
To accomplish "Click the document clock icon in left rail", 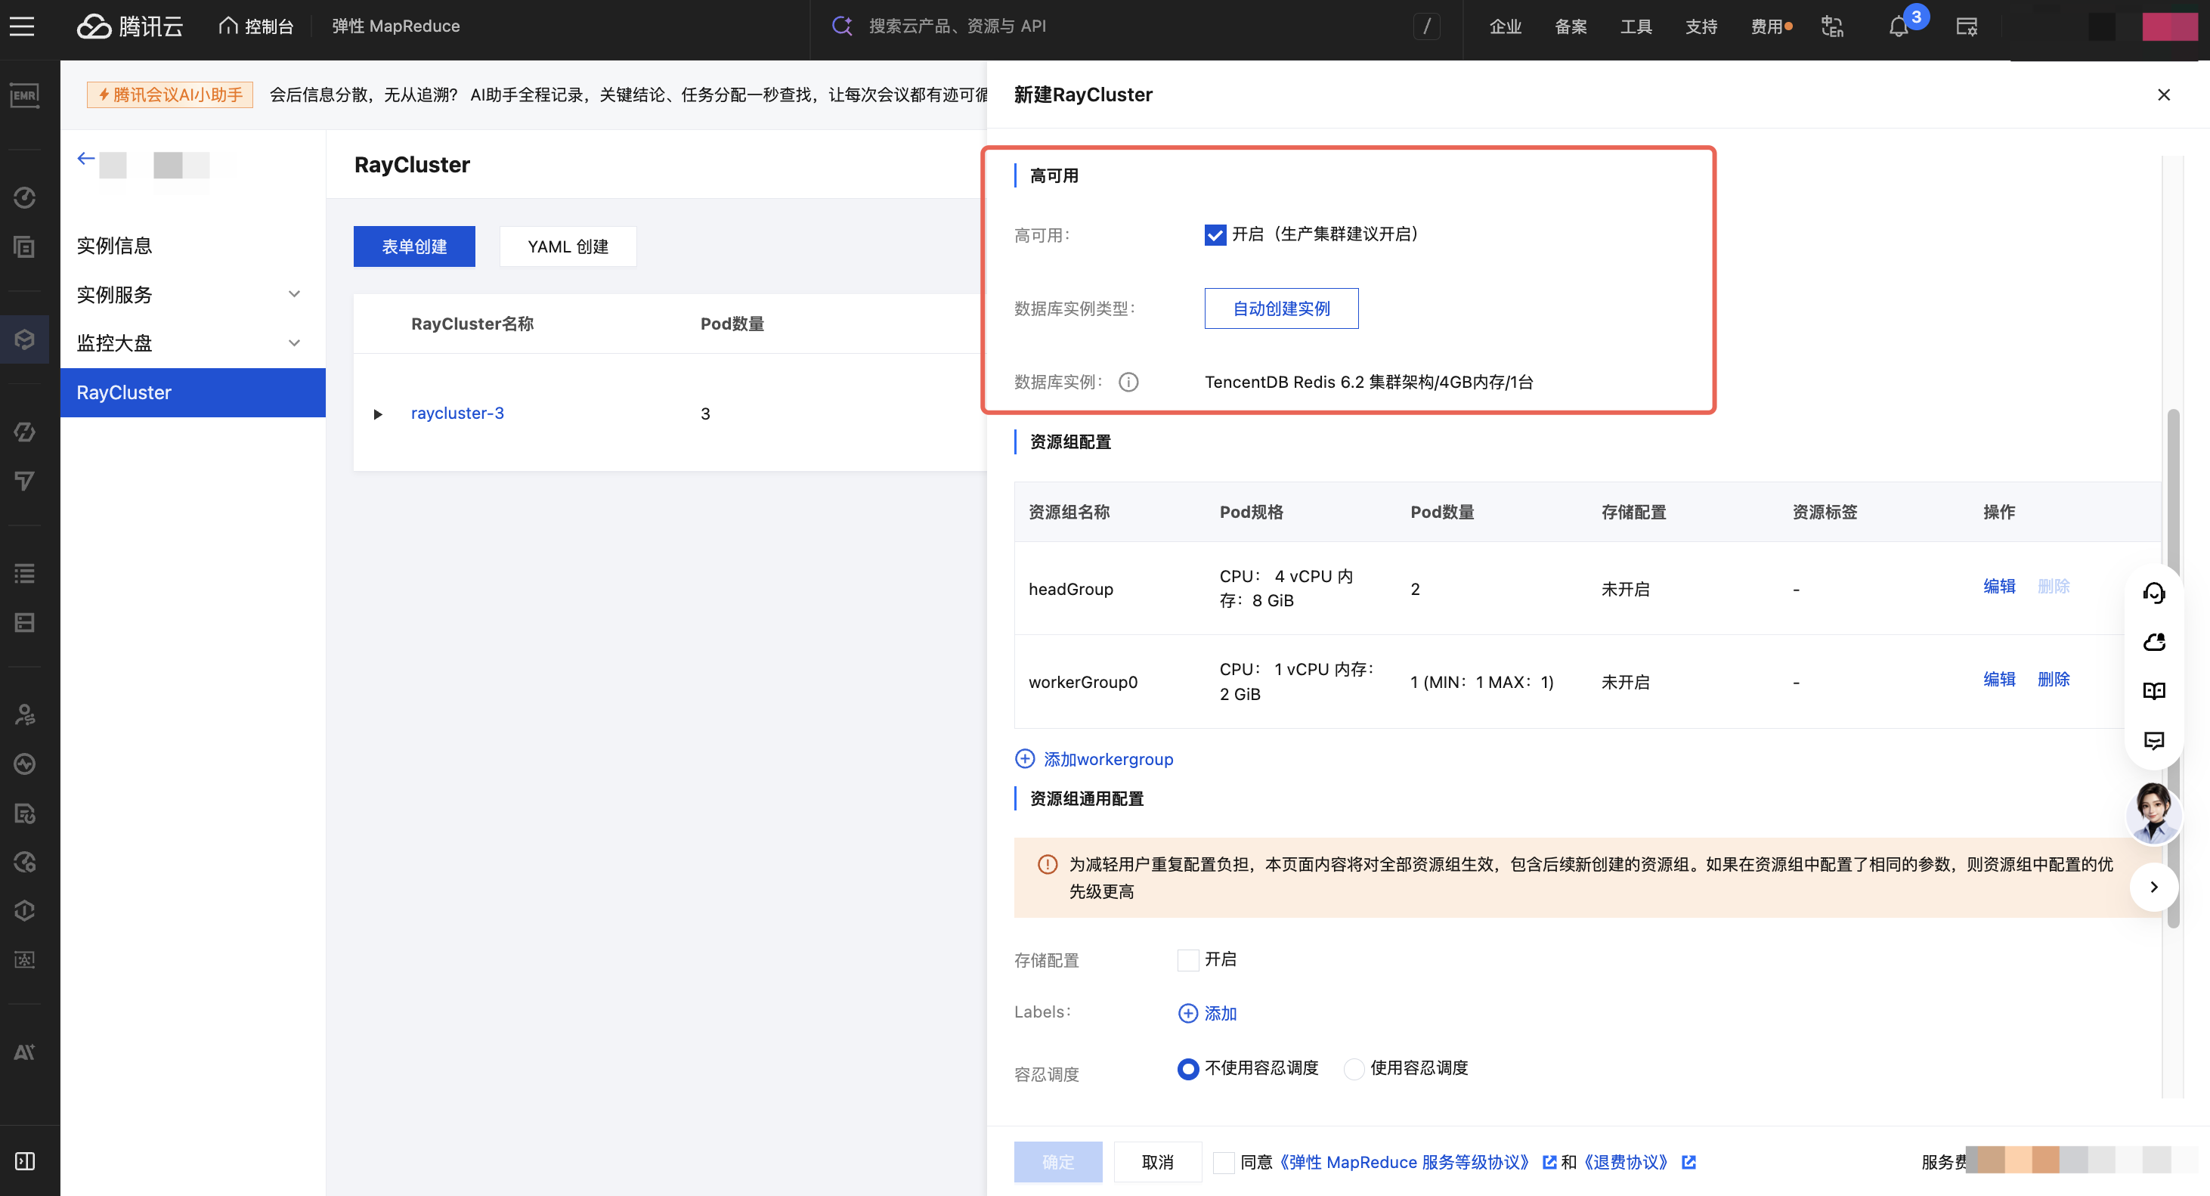I will pos(24,813).
